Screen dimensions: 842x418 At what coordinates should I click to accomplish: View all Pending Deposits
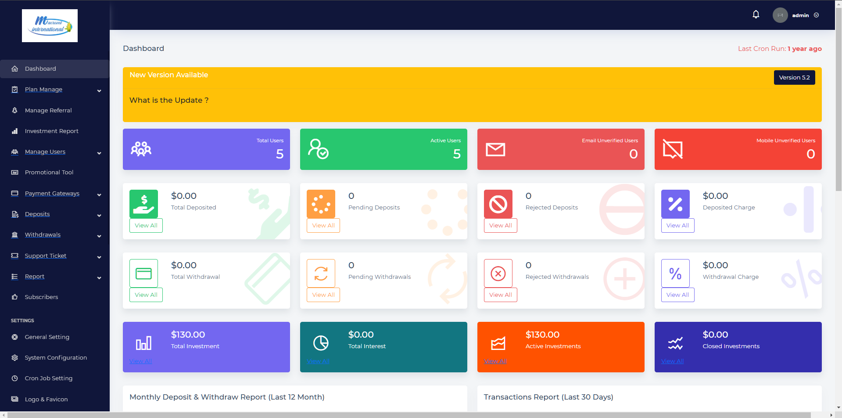[323, 225]
